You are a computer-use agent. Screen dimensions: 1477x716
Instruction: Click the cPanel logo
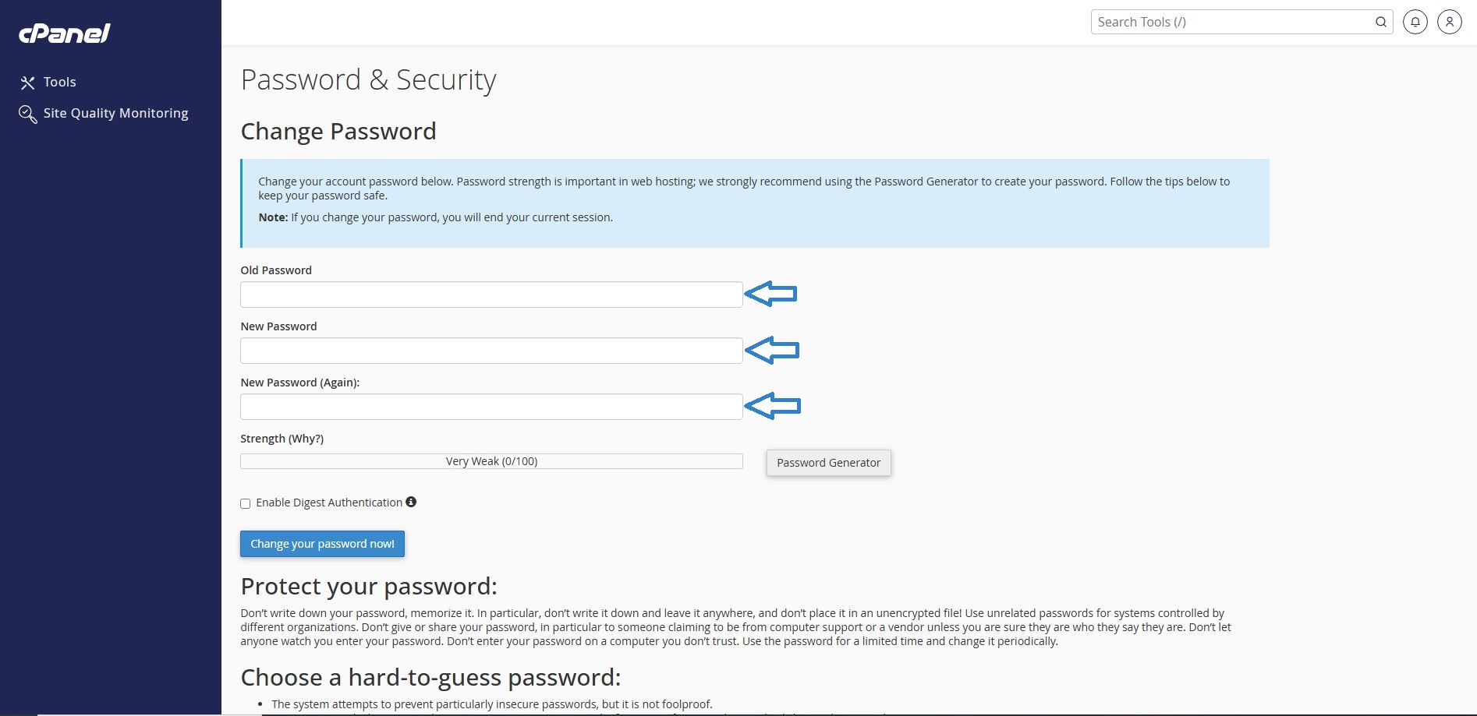[65, 33]
